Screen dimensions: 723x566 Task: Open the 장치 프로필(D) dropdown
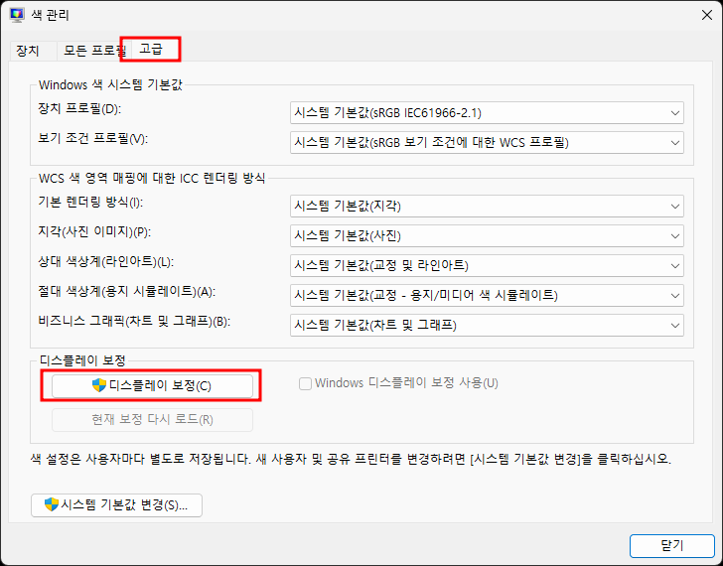pos(487,113)
